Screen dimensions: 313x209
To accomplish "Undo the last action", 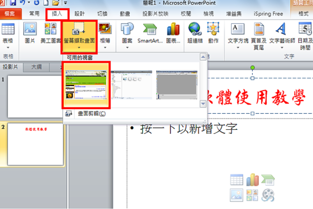I will pyautogui.click(x=22, y=3).
